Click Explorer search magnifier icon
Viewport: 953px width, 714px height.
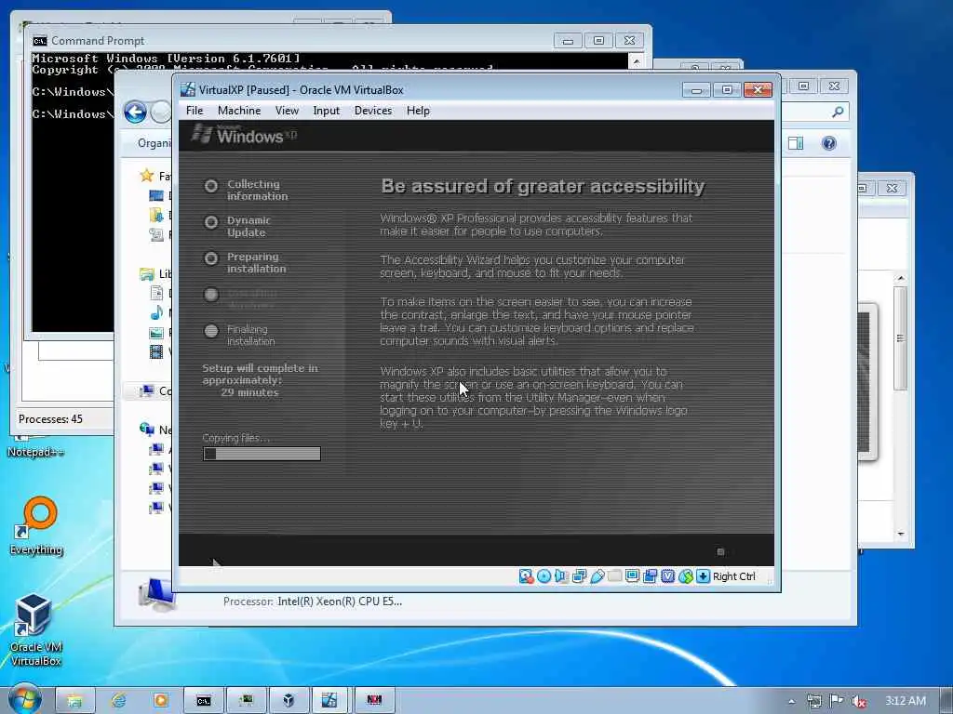point(838,112)
